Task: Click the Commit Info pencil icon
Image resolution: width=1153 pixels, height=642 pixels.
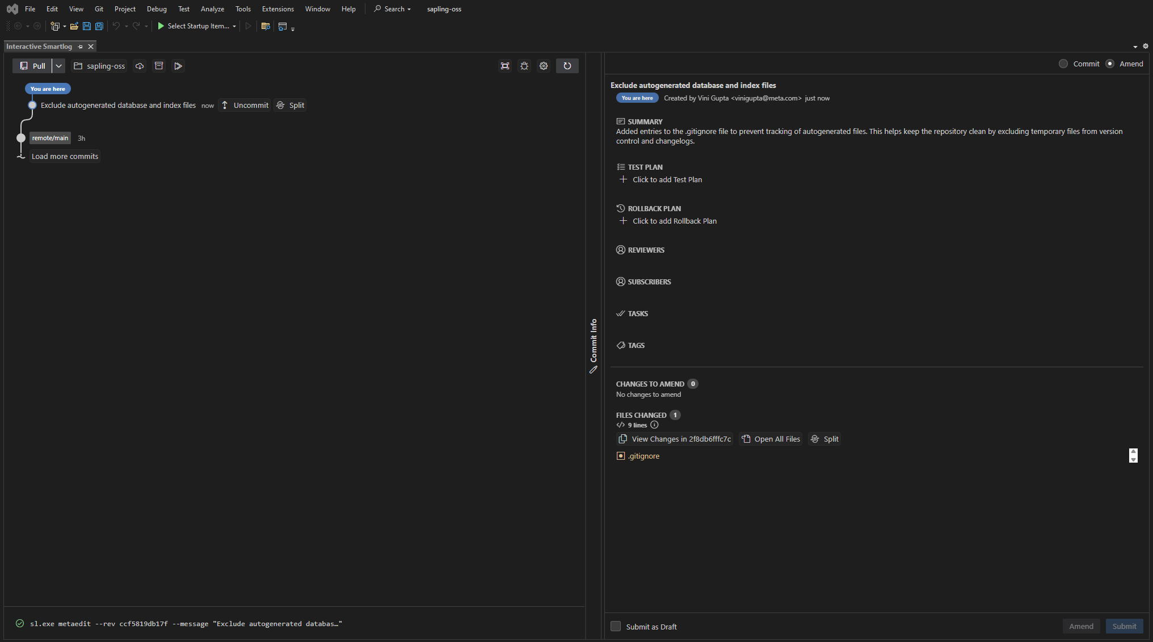Action: click(x=594, y=370)
